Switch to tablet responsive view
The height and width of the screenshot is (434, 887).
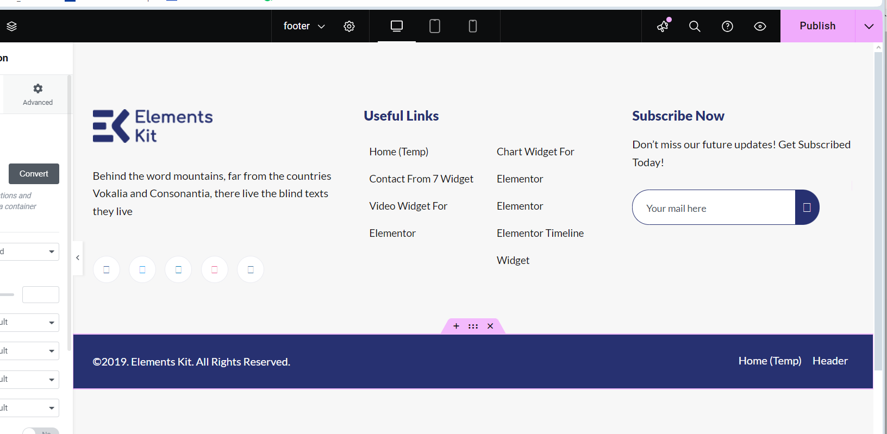tap(435, 26)
